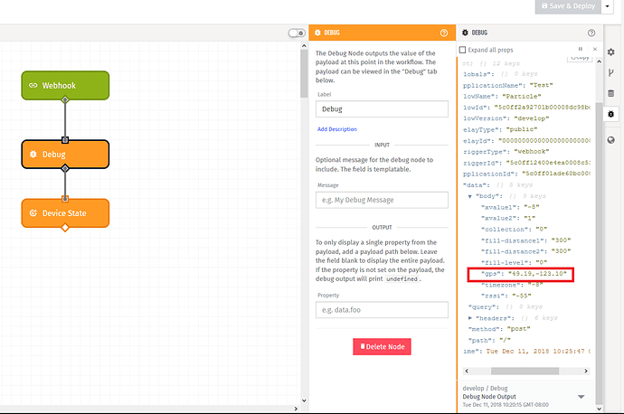Open the Save & Deploy dropdown arrow
Viewport: 624px width, 414px height.
[x=608, y=6]
